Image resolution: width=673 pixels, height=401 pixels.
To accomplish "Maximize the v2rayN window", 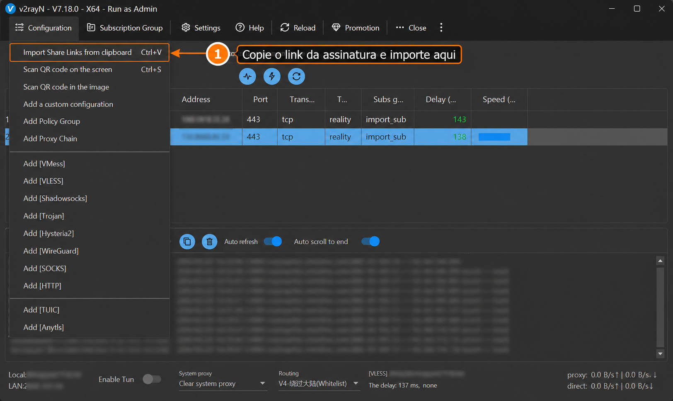I will click(637, 9).
